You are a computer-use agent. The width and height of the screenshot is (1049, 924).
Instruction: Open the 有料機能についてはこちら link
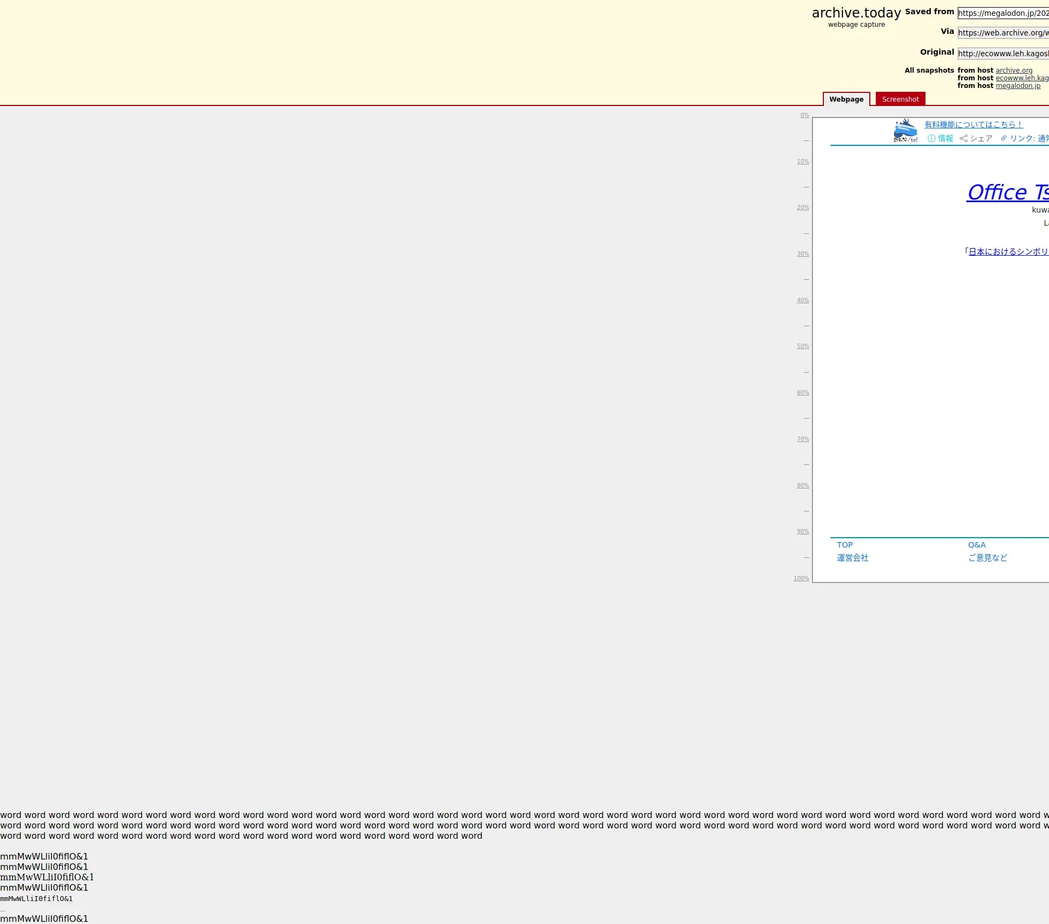coord(973,125)
